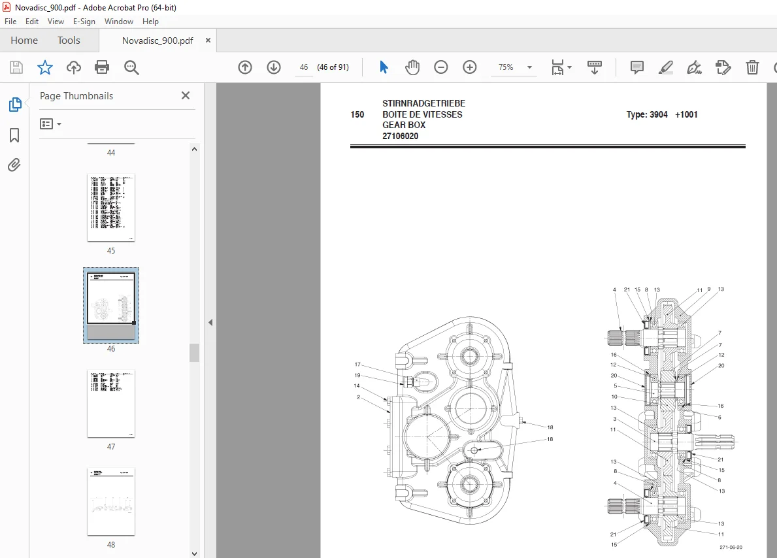Open the File menu
The width and height of the screenshot is (777, 558).
[x=10, y=22]
